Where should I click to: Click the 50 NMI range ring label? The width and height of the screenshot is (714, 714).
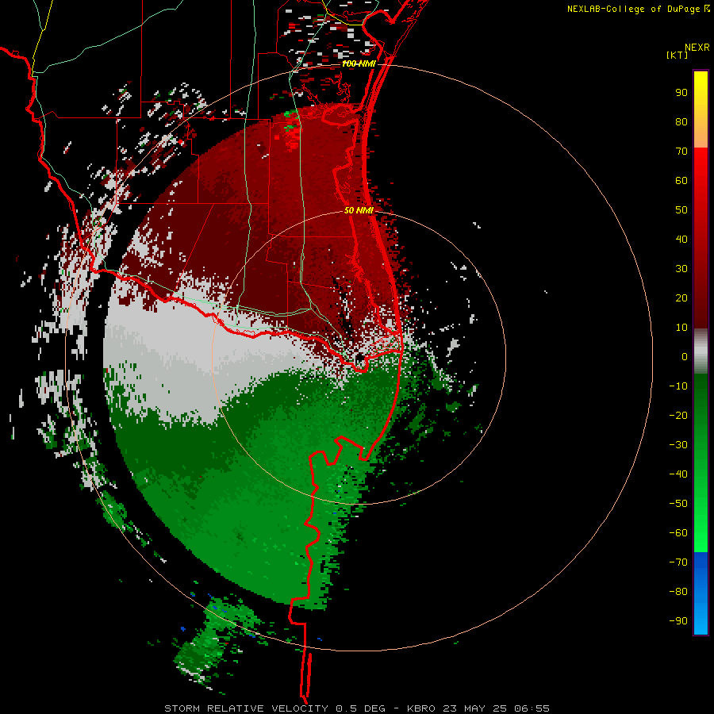click(359, 210)
